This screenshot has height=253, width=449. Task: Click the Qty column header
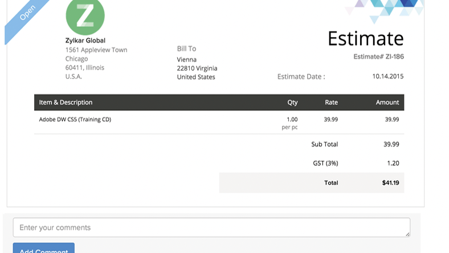(292, 103)
